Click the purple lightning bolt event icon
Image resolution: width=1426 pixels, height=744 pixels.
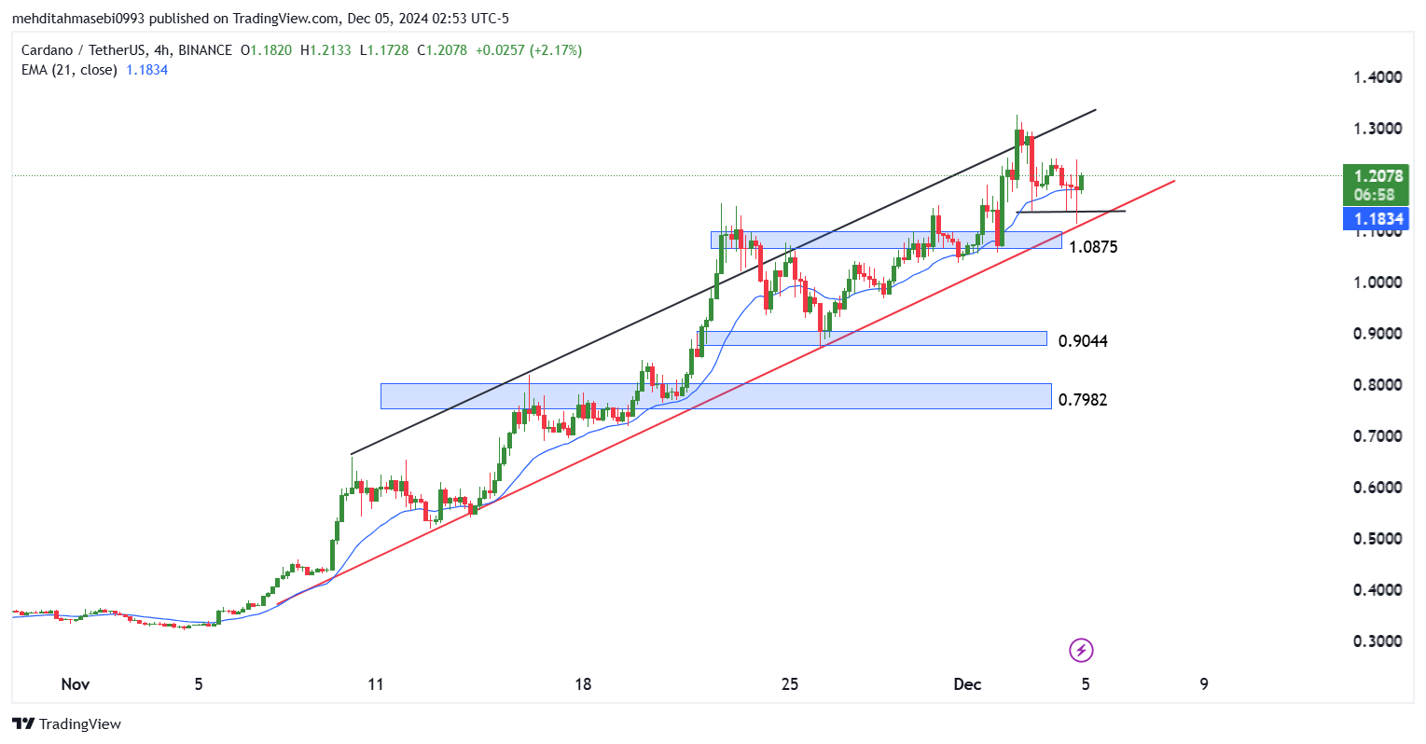point(1081,650)
